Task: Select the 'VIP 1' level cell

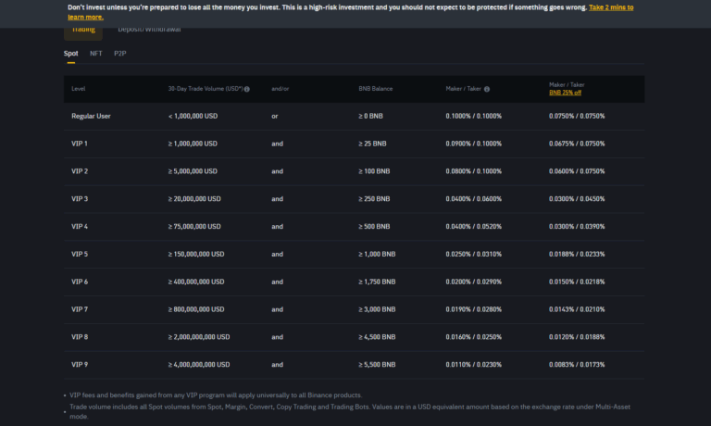Action: [80, 144]
